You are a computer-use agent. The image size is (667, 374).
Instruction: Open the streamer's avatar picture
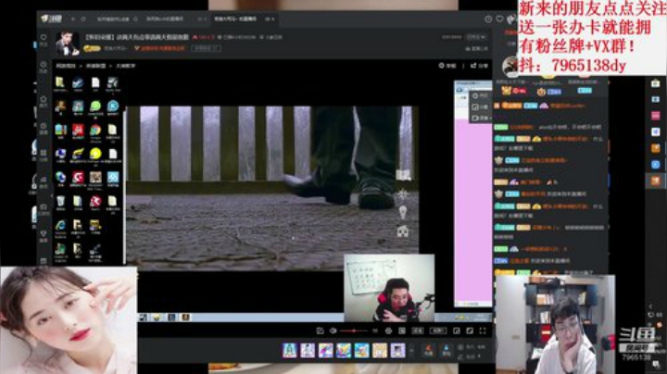pyautogui.click(x=68, y=44)
